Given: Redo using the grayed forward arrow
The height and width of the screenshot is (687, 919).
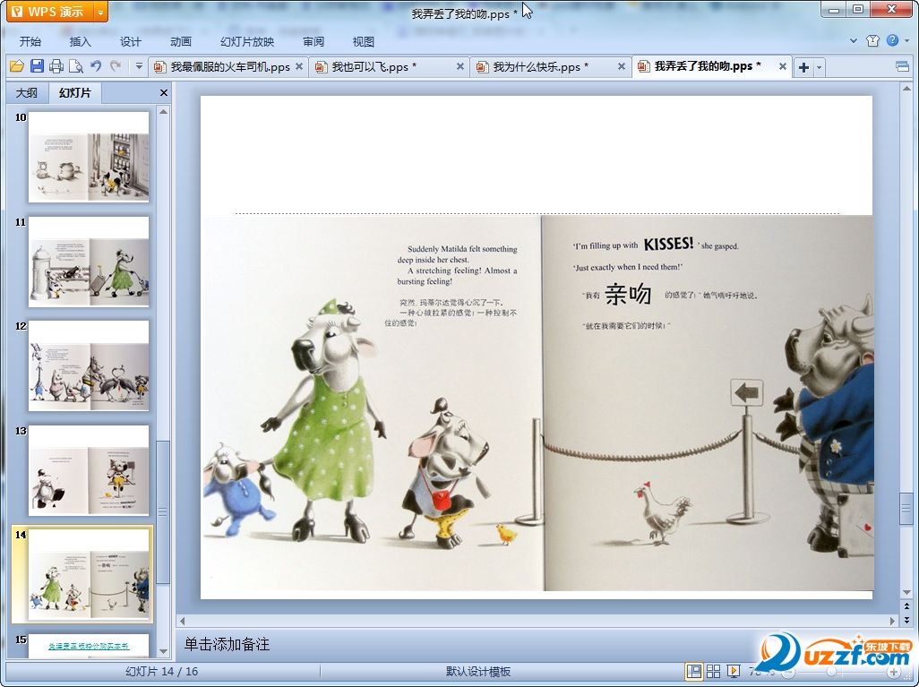Looking at the screenshot, I should click(116, 66).
